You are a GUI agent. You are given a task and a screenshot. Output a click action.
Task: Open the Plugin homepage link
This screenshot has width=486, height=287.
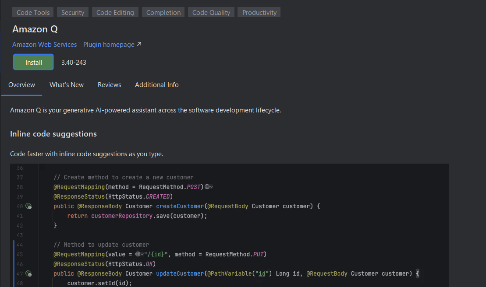(x=109, y=45)
